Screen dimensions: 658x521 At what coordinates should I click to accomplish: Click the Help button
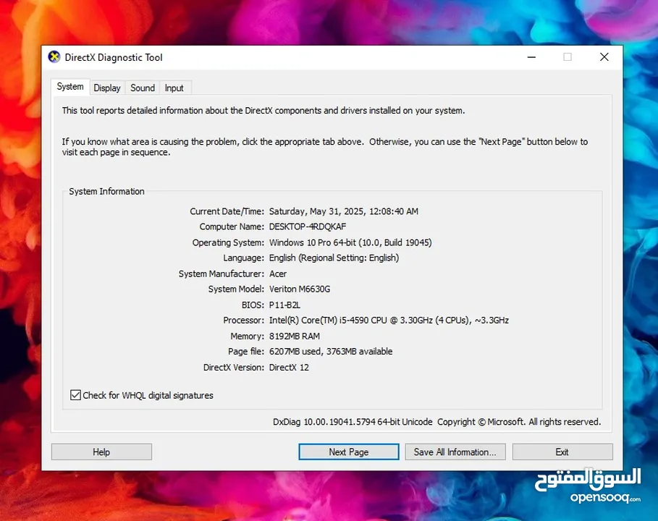click(x=101, y=452)
